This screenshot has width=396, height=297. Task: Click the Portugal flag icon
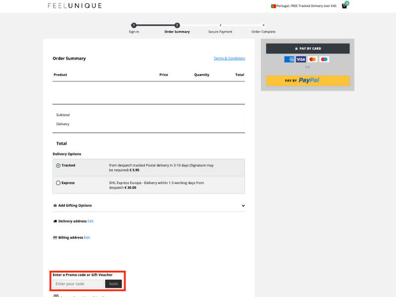(x=273, y=6)
